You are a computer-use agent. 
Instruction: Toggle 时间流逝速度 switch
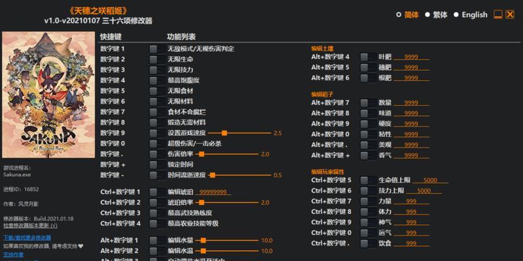(157, 175)
